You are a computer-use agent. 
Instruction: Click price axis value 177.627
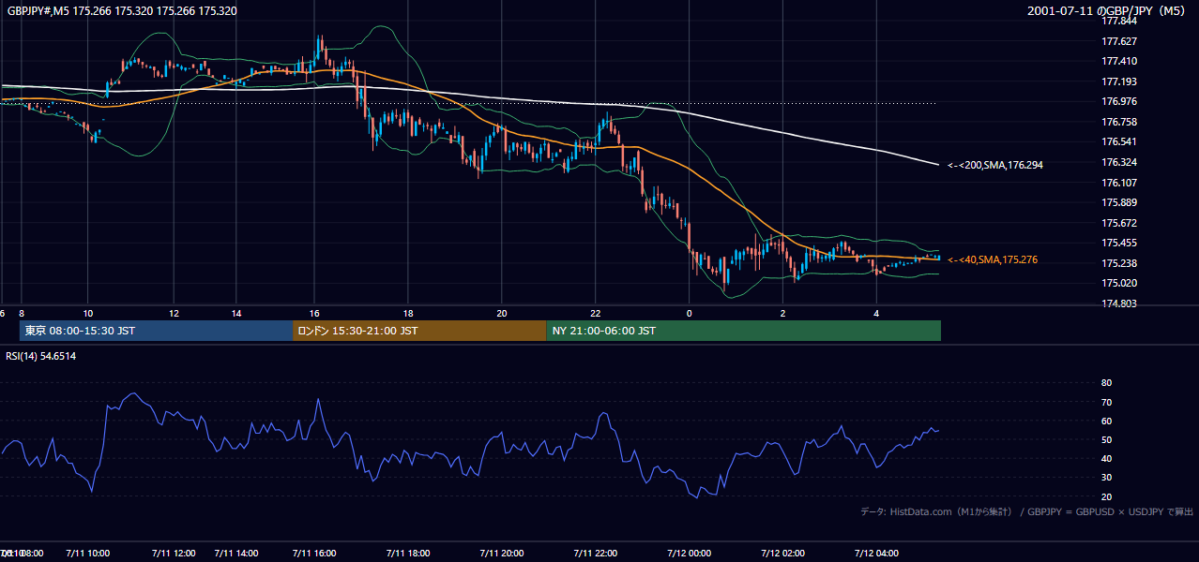point(1120,41)
